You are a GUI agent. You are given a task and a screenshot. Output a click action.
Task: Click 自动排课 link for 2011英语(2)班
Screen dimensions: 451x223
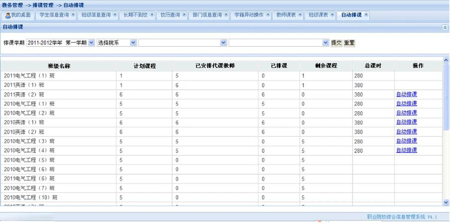[406, 94]
